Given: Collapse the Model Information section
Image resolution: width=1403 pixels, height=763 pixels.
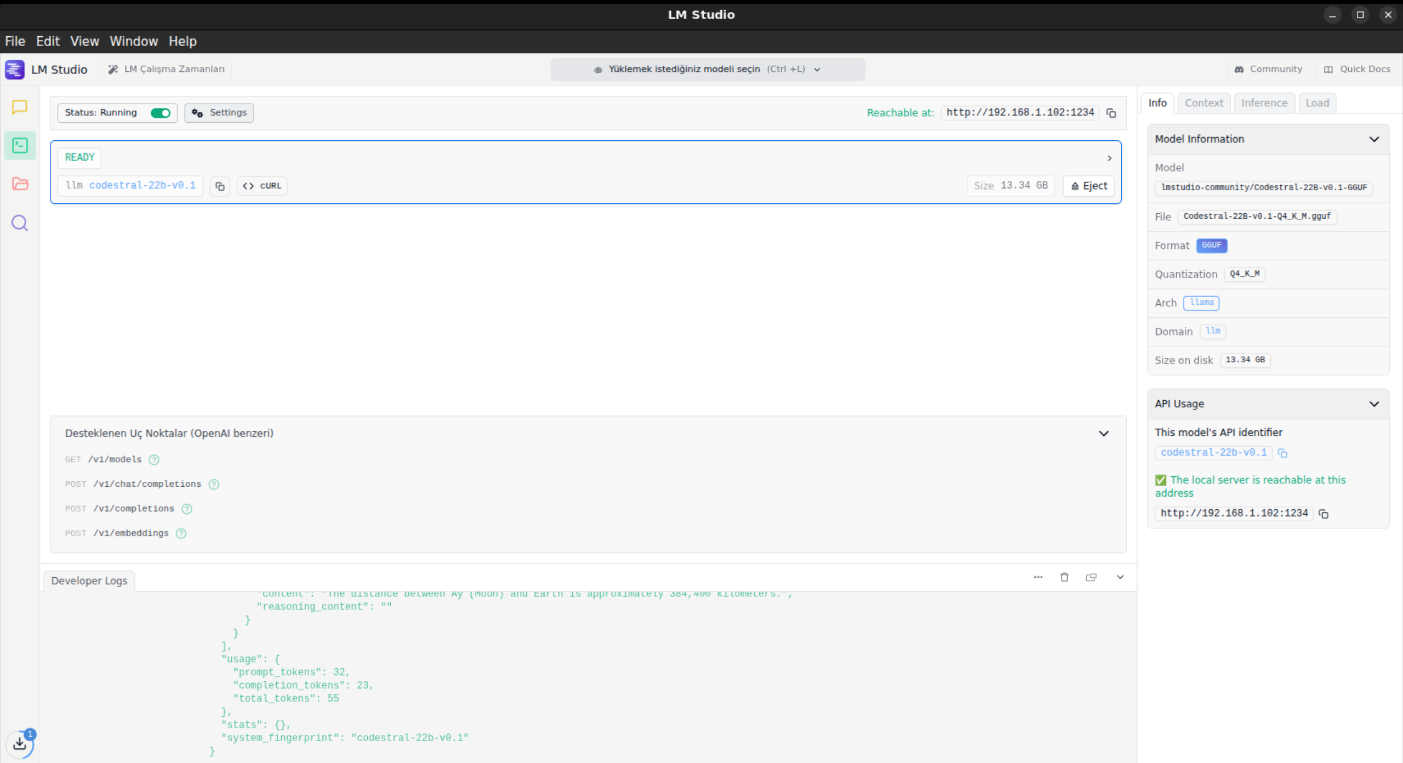Looking at the screenshot, I should coord(1373,139).
